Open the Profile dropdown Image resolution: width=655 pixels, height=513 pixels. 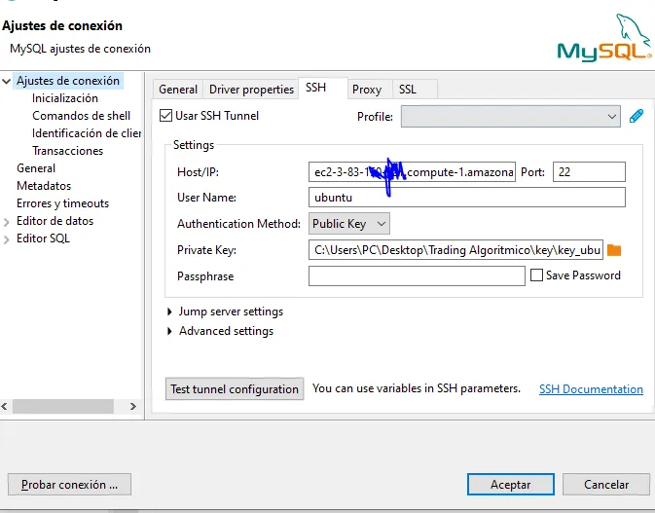click(x=510, y=116)
